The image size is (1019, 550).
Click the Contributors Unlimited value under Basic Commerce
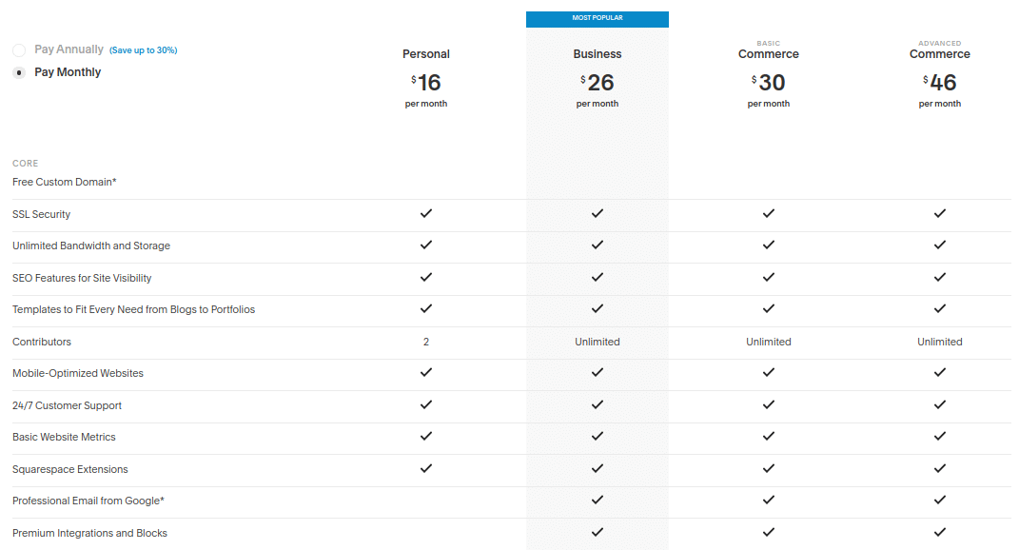coord(768,342)
